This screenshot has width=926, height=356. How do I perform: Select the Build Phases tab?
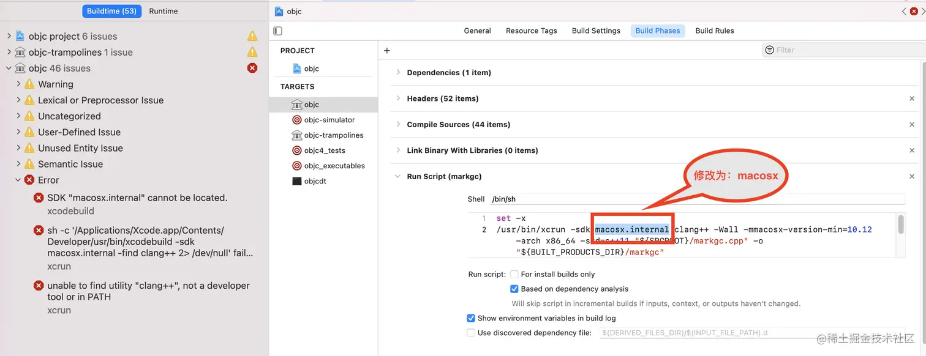click(x=658, y=31)
